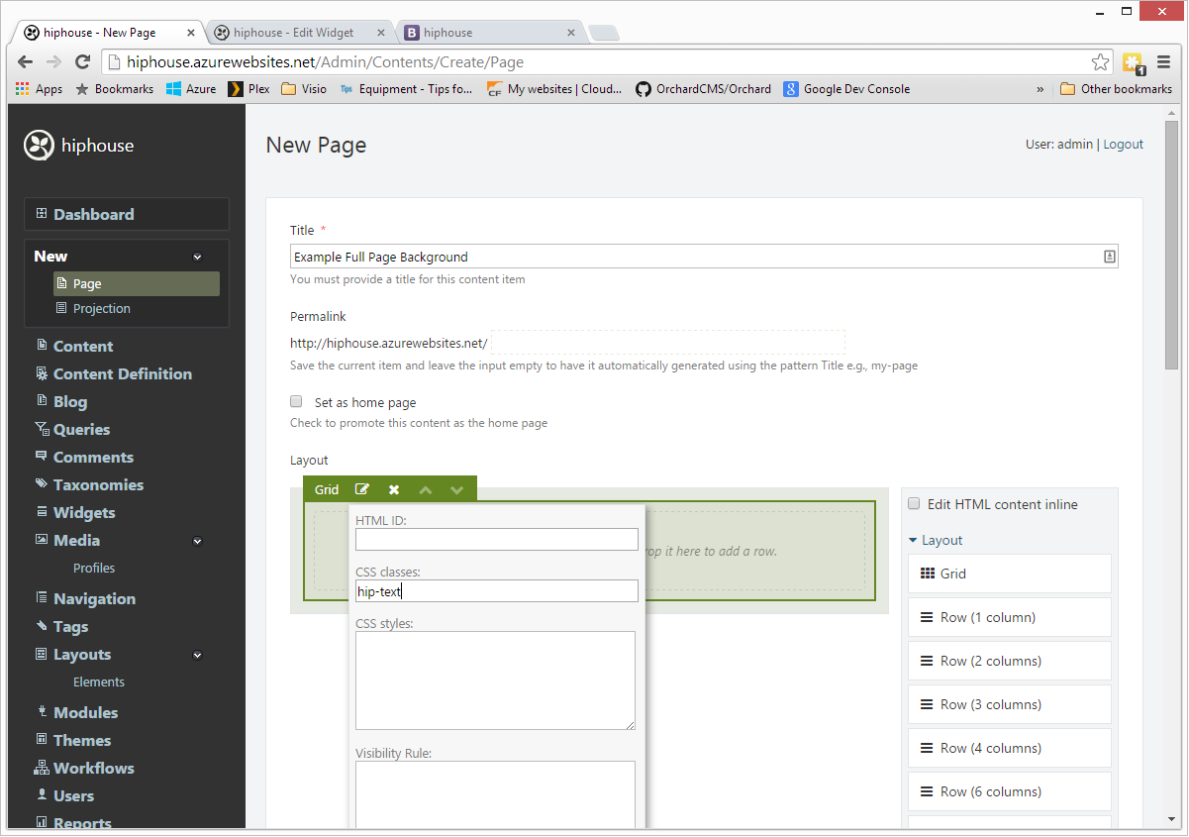Open the Navigation admin link
This screenshot has height=837, width=1189.
coord(94,598)
